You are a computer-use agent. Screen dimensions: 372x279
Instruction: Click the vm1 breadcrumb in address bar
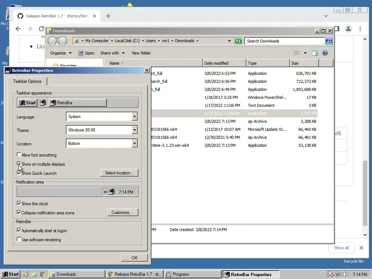165,41
